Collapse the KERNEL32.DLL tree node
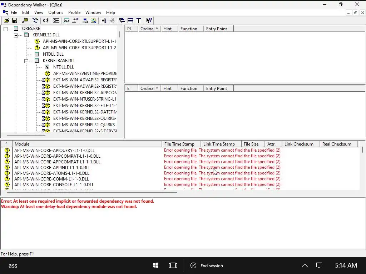This screenshot has width=366, height=274. tap(16, 35)
